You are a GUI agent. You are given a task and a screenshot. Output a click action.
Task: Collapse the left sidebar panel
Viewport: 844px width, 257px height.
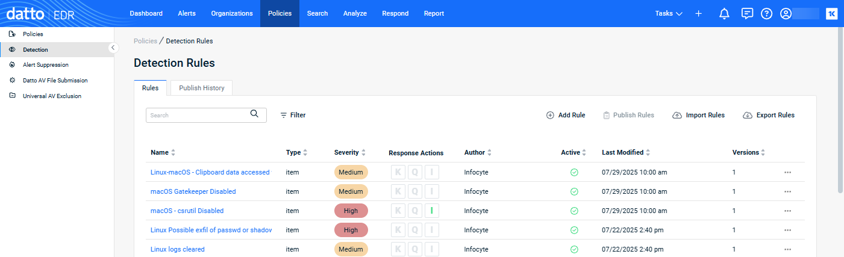(x=112, y=48)
